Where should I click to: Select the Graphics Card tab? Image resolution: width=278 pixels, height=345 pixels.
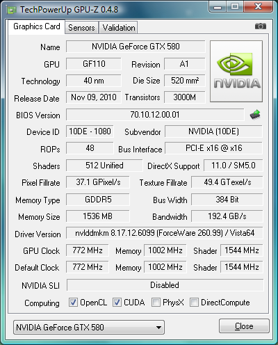click(37, 26)
